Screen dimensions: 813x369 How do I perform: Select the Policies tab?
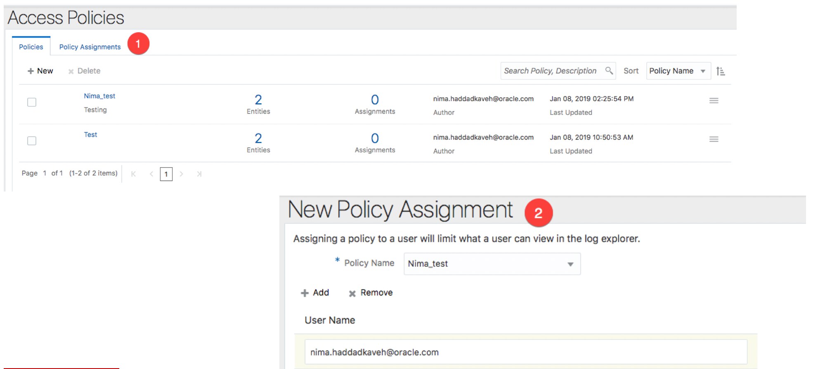pyautogui.click(x=31, y=47)
